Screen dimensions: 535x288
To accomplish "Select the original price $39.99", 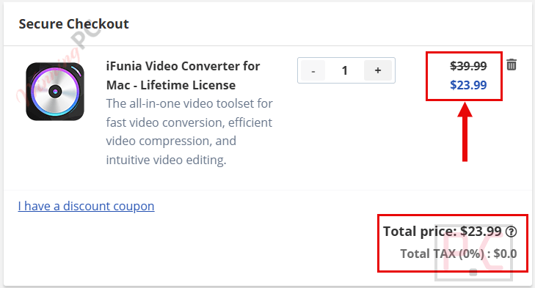I will point(468,66).
